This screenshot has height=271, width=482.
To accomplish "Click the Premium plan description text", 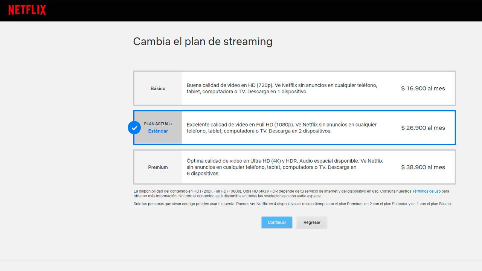I will point(285,167).
